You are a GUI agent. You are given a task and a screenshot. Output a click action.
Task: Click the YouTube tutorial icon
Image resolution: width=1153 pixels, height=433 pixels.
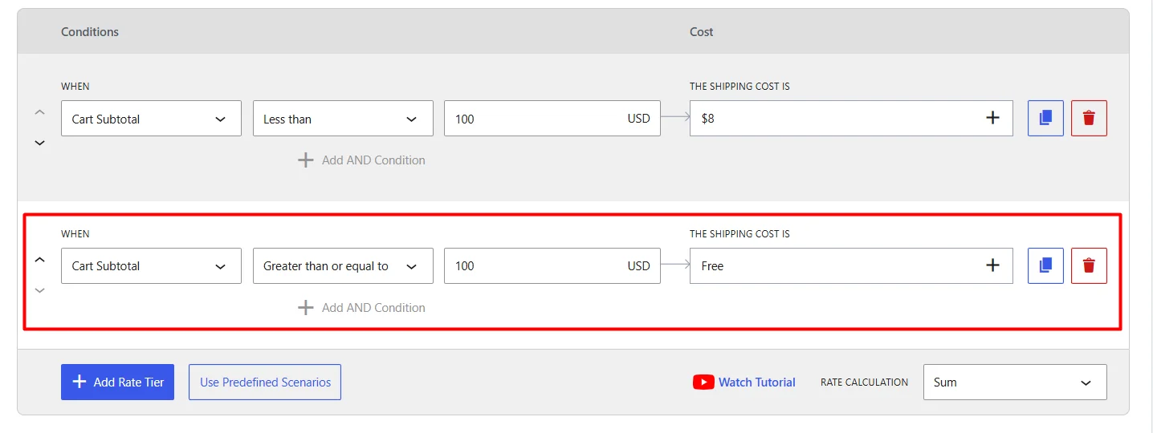click(x=703, y=382)
